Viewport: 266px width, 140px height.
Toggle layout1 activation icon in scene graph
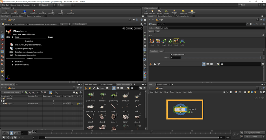[x=78, y=103]
